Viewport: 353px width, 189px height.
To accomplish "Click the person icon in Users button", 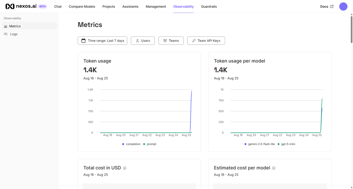I will pos(137,41).
